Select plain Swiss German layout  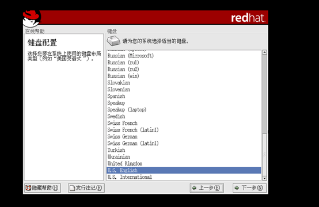point(184,136)
